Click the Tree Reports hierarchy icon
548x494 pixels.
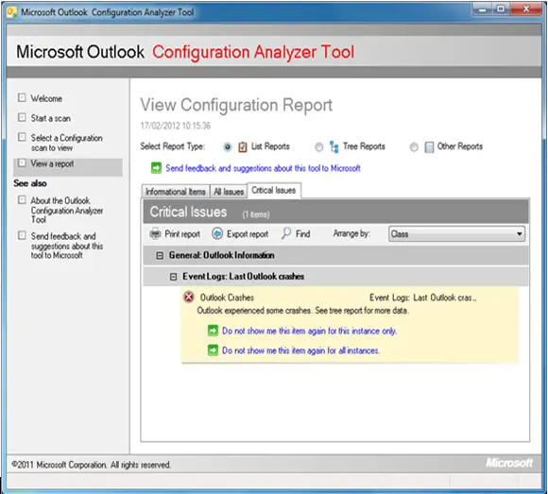[334, 147]
